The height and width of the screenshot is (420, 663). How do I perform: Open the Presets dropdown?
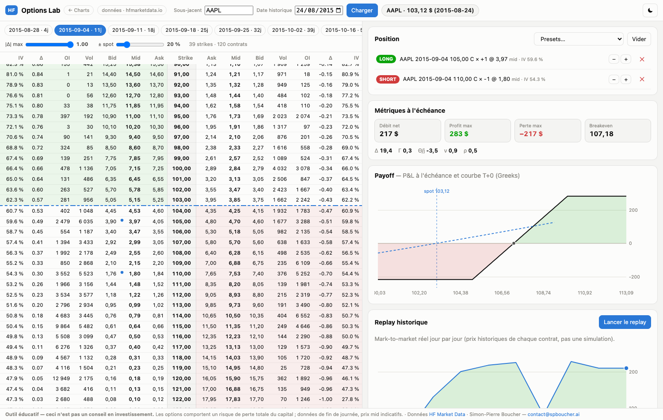[579, 39]
